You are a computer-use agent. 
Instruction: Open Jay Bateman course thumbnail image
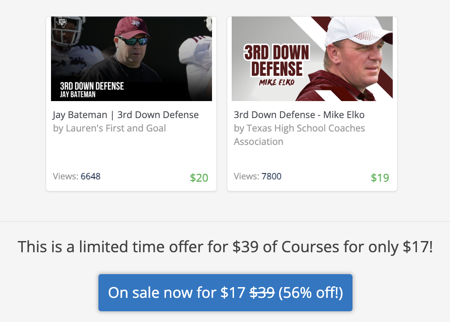click(132, 59)
